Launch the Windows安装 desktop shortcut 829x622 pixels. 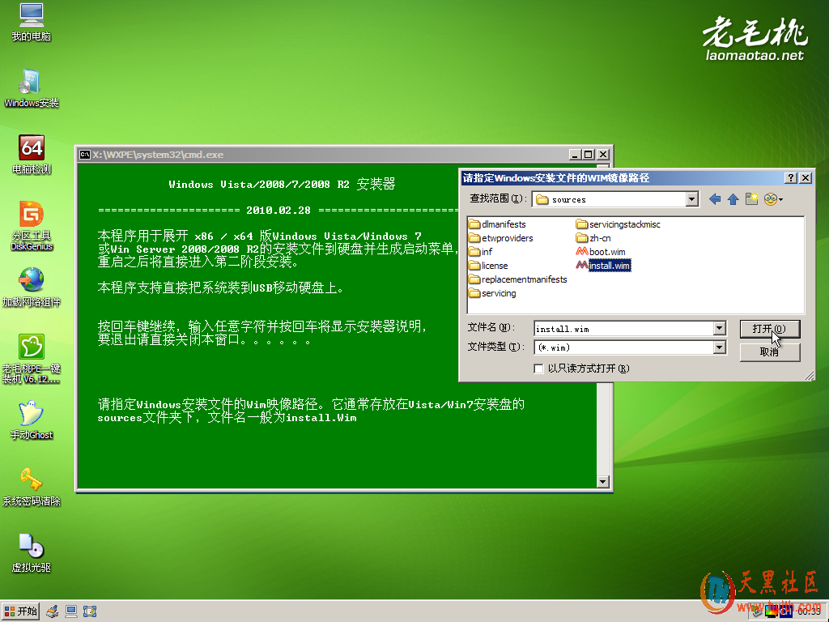point(31,83)
